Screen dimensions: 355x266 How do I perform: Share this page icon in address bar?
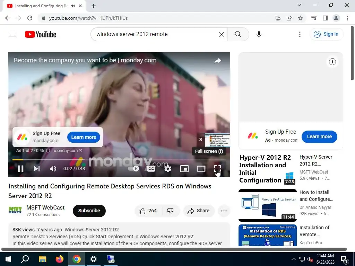(x=289, y=18)
